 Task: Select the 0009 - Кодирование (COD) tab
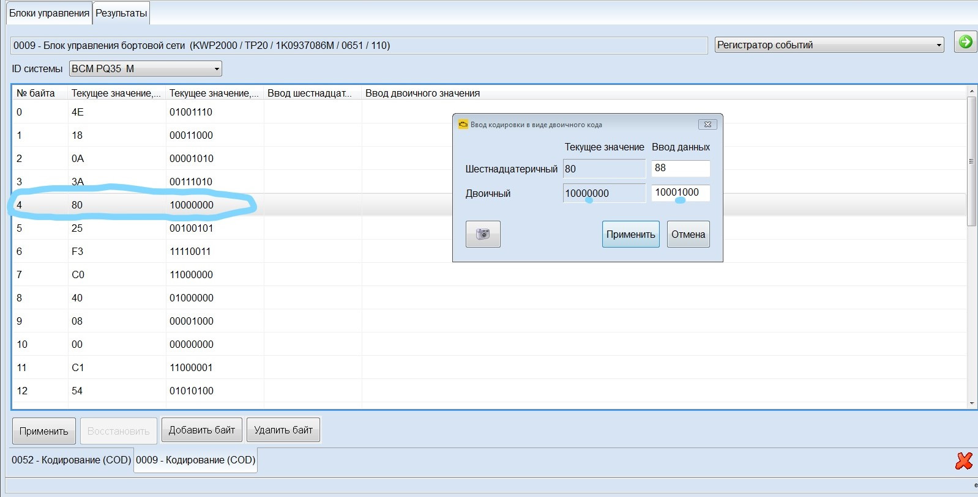[195, 460]
